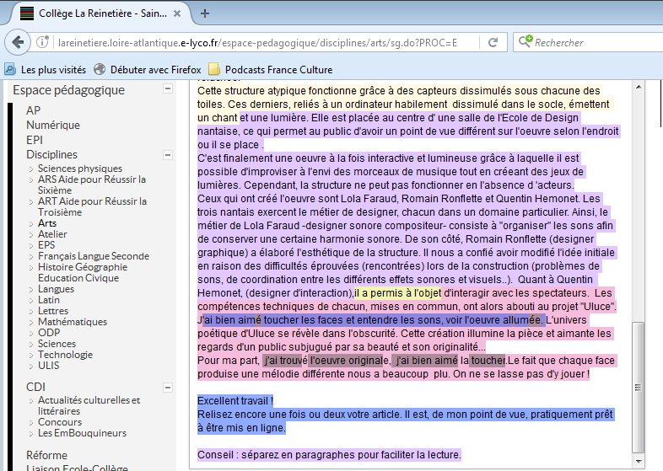Go to the Mathématiques discipline page
Viewport: 663px width, 471px height.
[x=73, y=322]
